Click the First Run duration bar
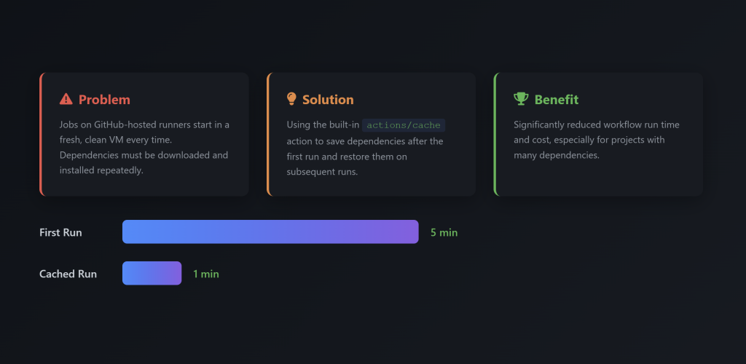This screenshot has width=746, height=364. 270,232
